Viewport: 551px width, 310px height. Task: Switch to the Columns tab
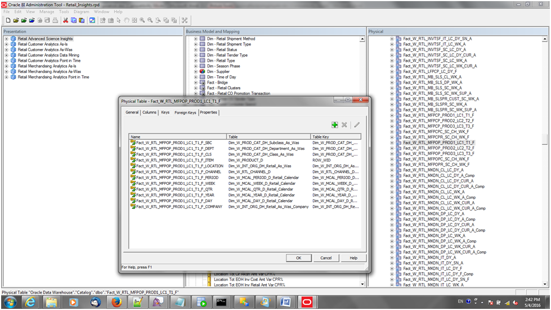pyautogui.click(x=149, y=112)
